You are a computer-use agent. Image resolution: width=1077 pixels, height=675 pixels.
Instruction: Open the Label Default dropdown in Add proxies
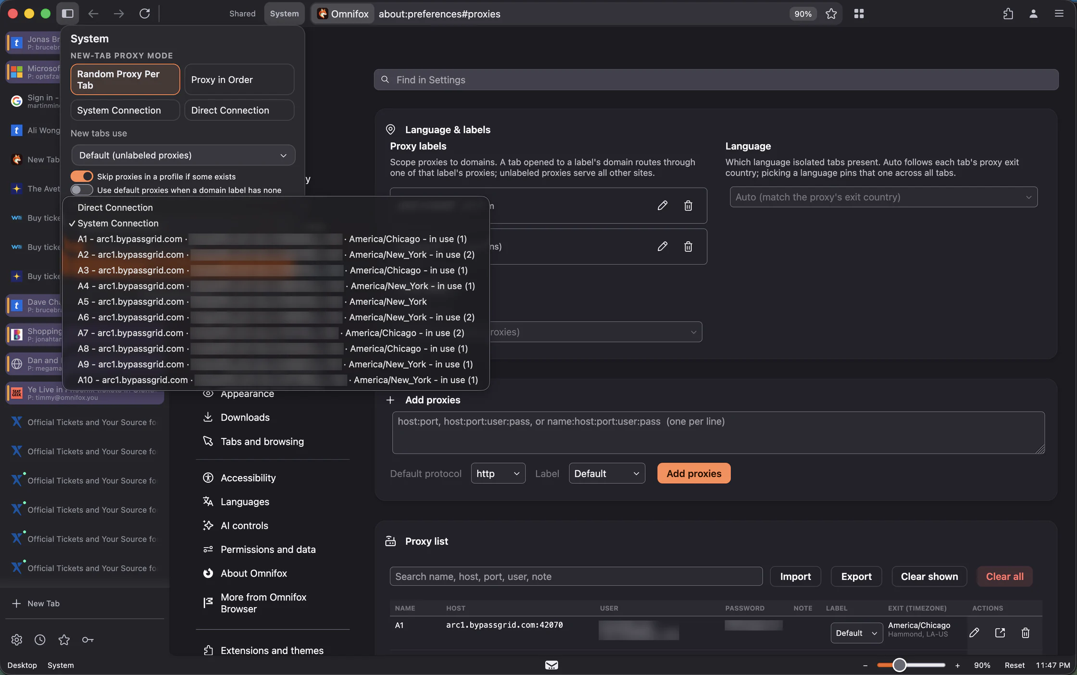click(607, 473)
